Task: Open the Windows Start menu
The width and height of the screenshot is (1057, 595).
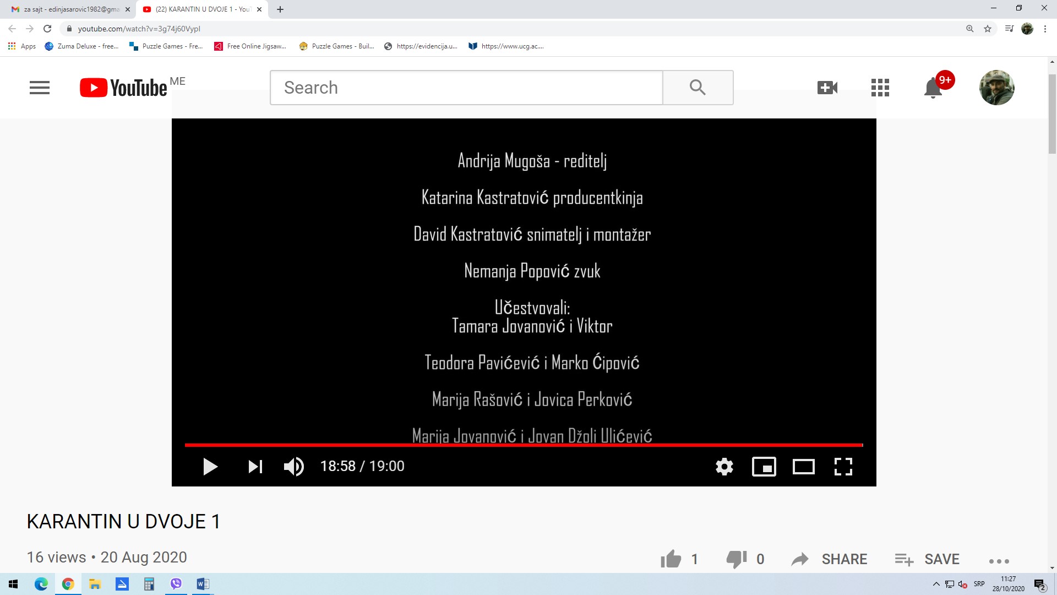Action: pos(13,584)
